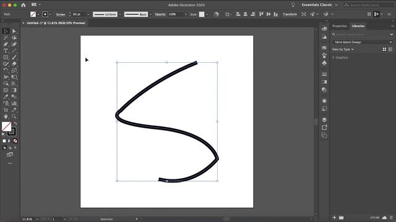Select the Artboard tool

point(6,110)
